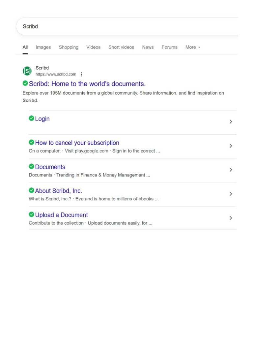Expand the About Scribd, Inc. row chevron
The width and height of the screenshot is (253, 338).
pos(231,194)
